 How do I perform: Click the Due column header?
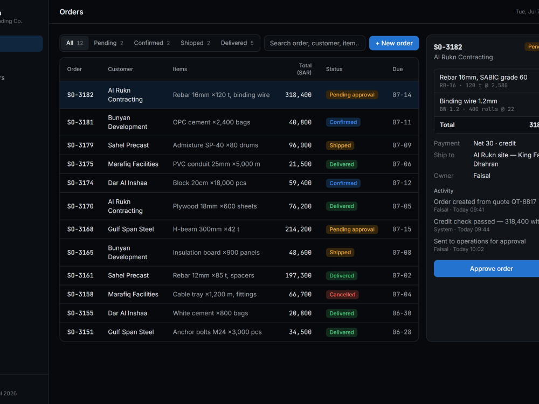click(x=397, y=69)
